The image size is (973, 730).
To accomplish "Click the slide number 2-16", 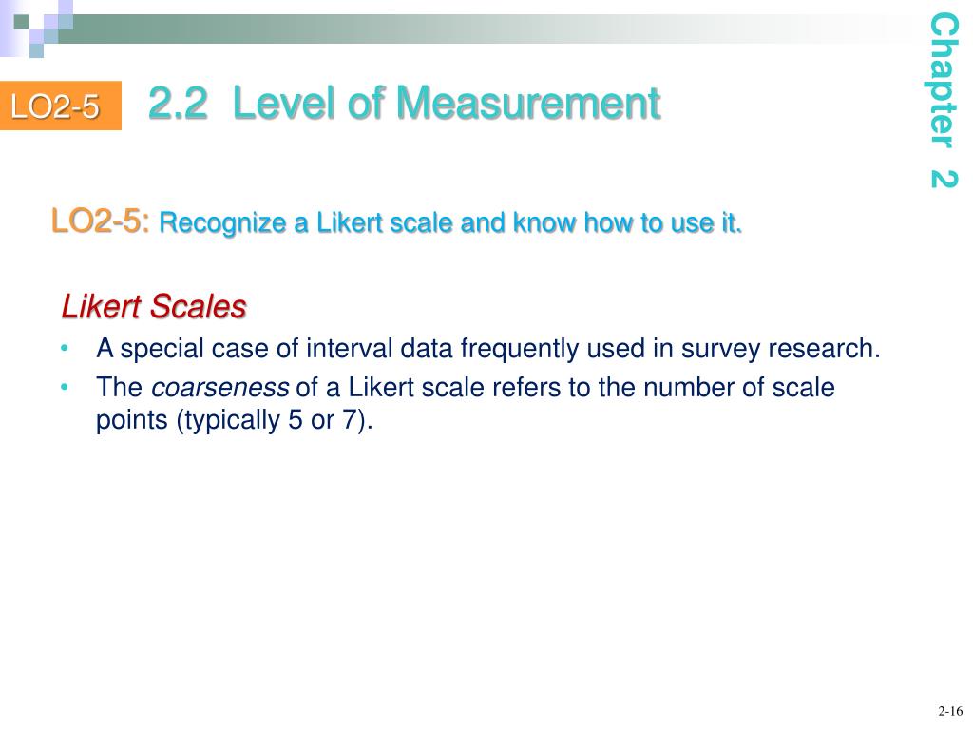I will tap(950, 711).
